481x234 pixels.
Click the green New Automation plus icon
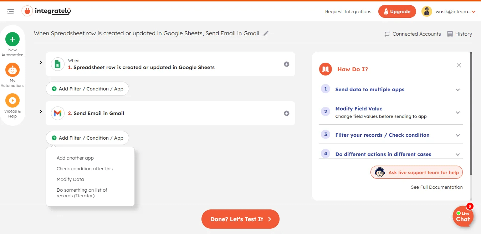coord(12,39)
